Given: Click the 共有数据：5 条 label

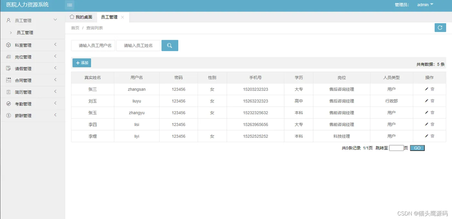Looking at the screenshot, I should point(430,64).
